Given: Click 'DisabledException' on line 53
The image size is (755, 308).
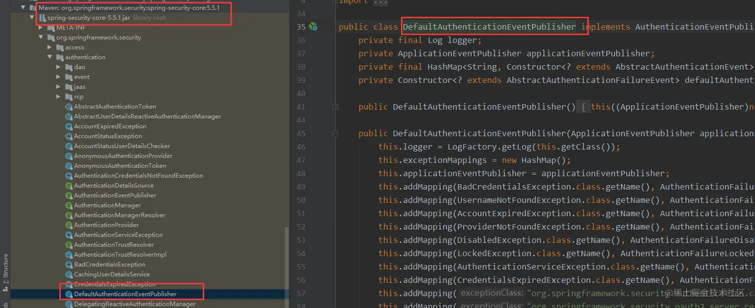Looking at the screenshot, I should pyautogui.click(x=499, y=240).
